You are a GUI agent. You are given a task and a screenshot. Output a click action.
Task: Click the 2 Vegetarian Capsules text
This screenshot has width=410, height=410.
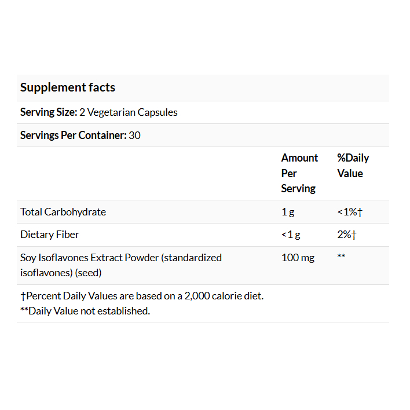click(129, 112)
